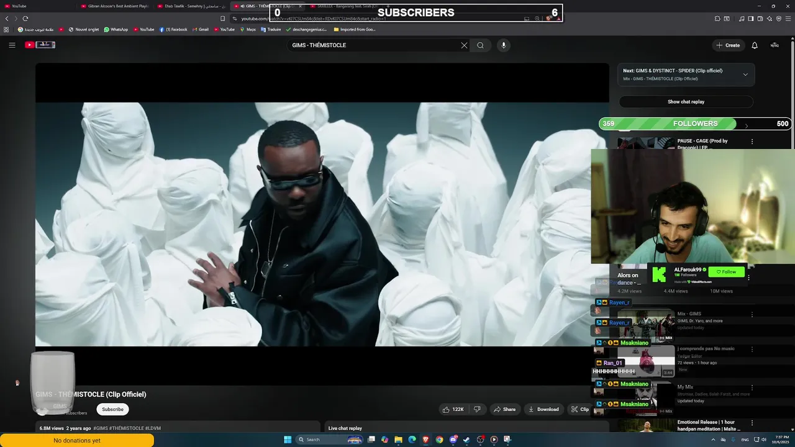Open Nouvel onglet bookmark
Image resolution: width=795 pixels, height=447 pixels.
(84, 29)
